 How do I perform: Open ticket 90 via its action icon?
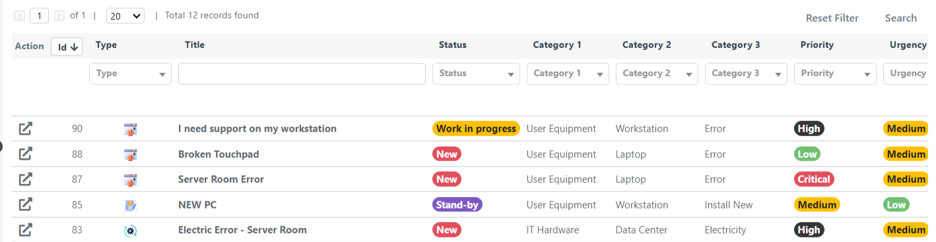click(x=25, y=129)
